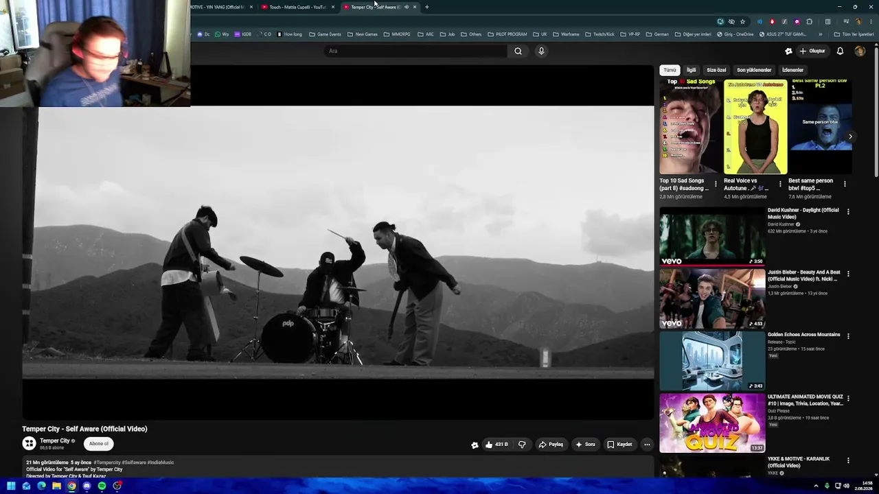
Task: Open Chrome's three-dot menu
Action: coord(871,21)
